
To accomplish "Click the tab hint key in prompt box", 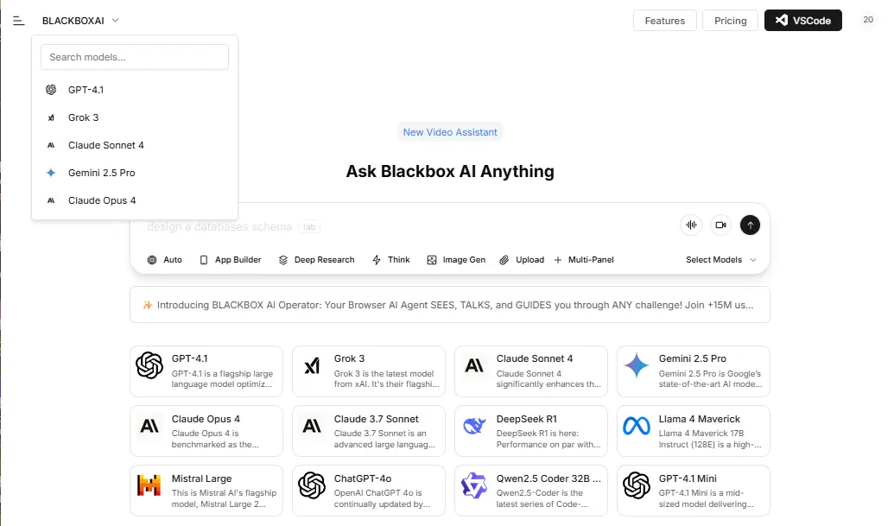I will (309, 227).
